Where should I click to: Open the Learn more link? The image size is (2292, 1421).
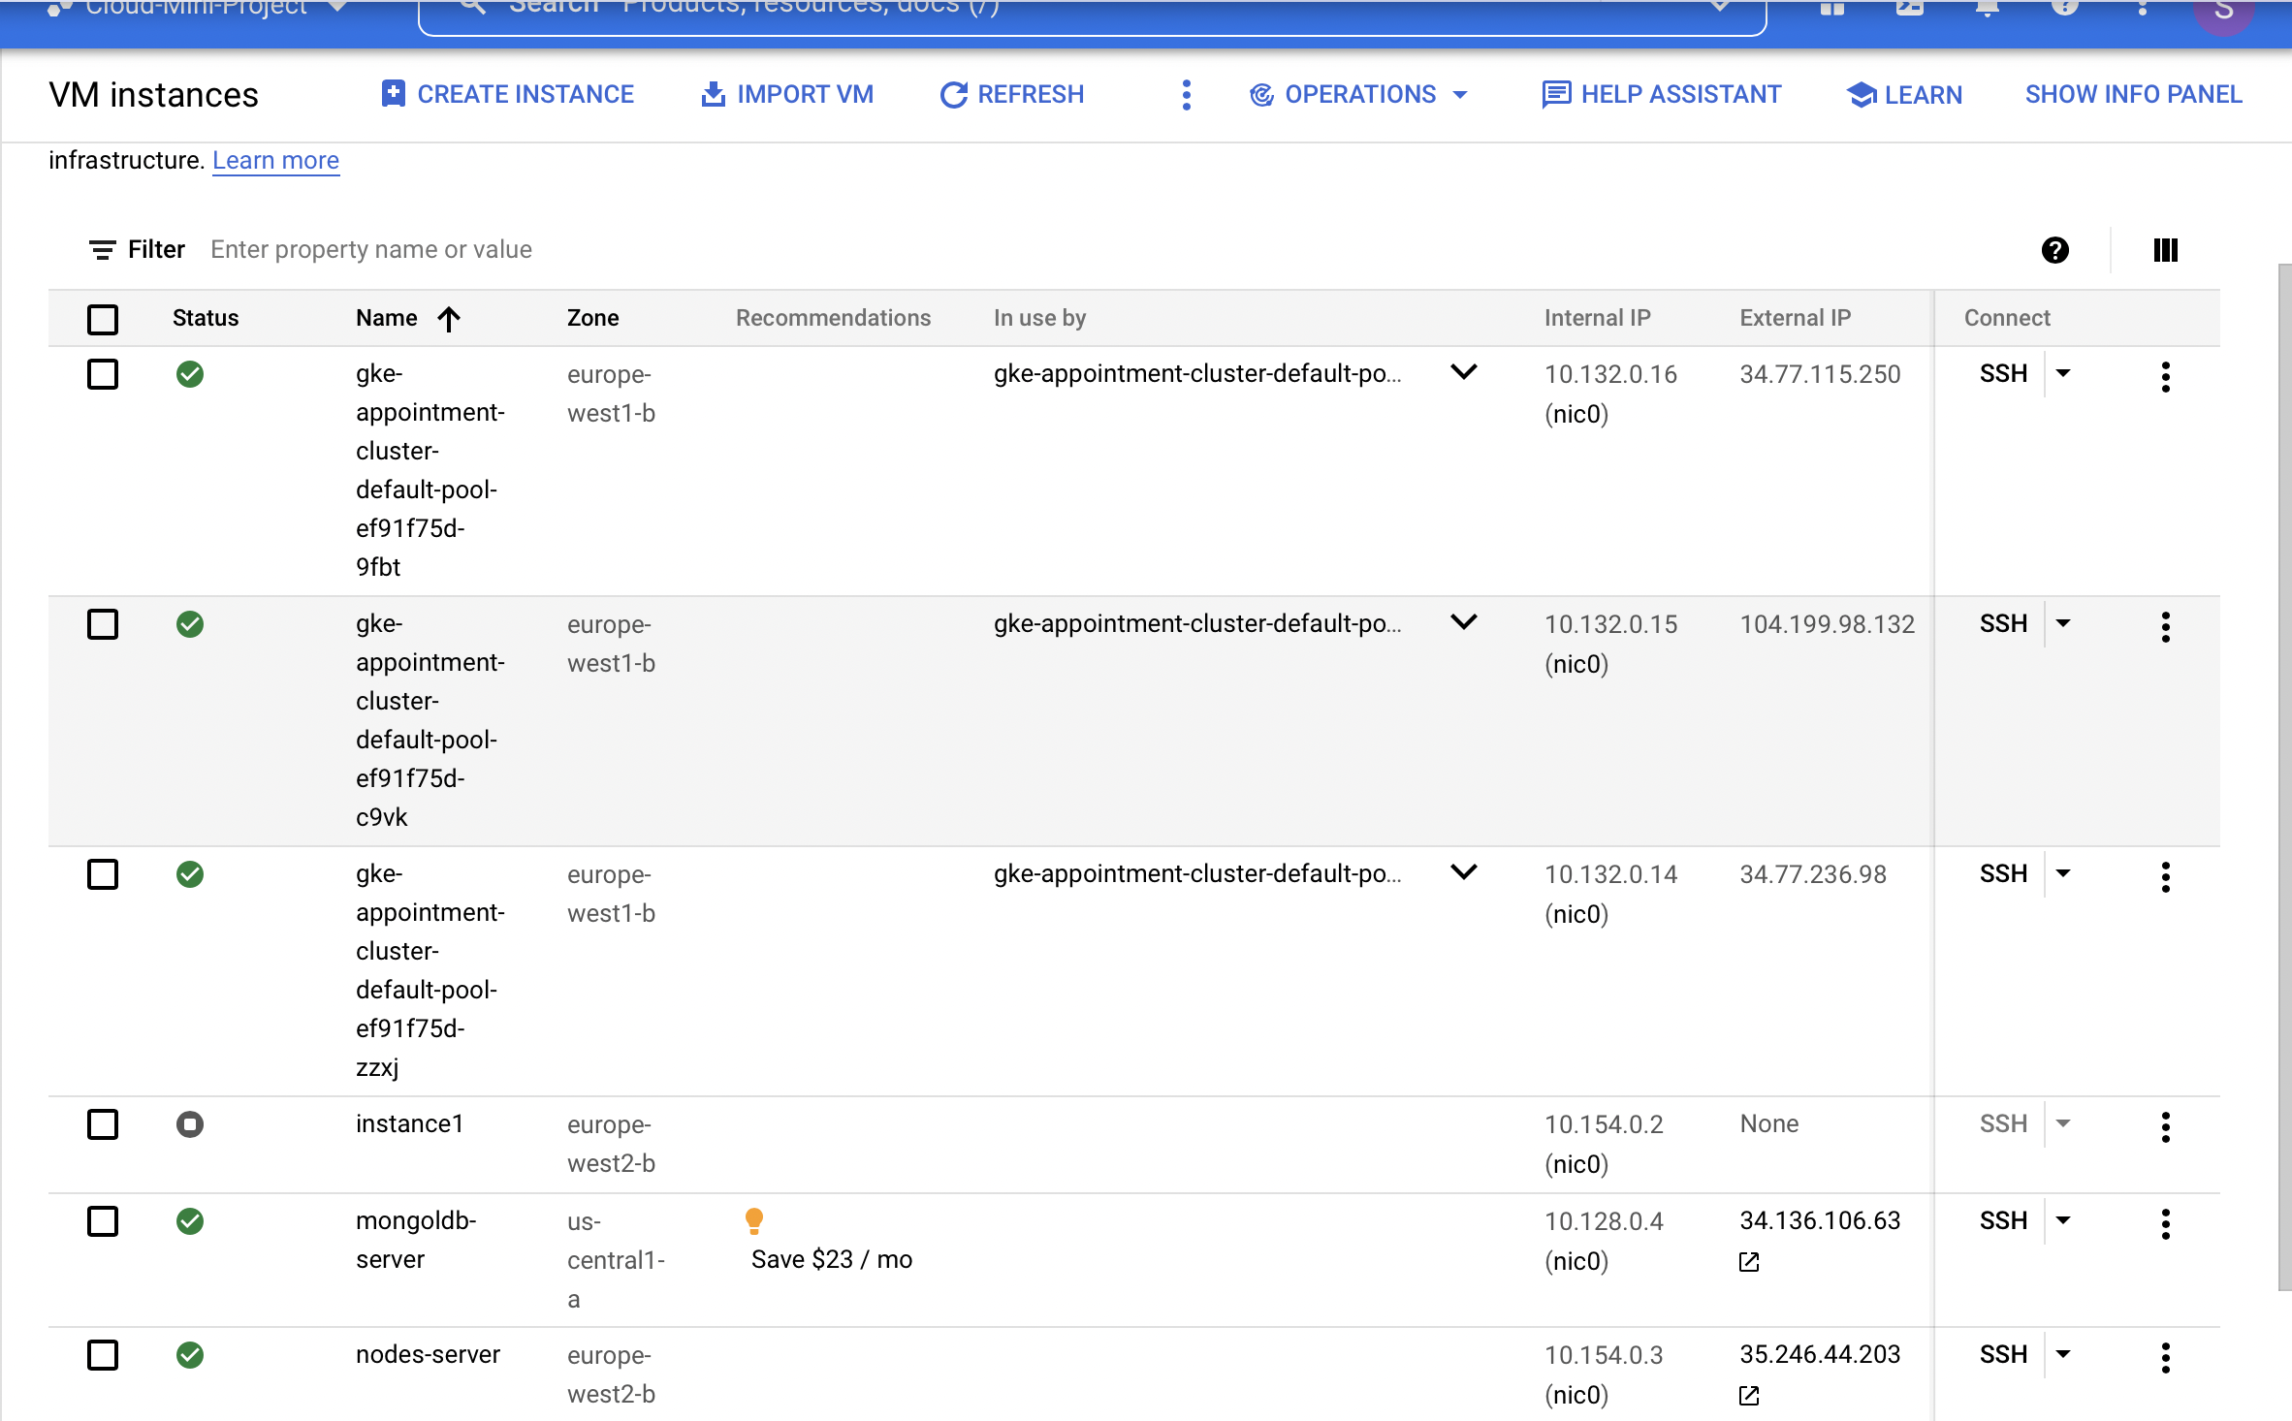click(x=275, y=160)
